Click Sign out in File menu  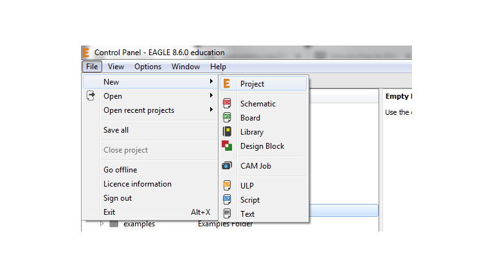tap(118, 198)
